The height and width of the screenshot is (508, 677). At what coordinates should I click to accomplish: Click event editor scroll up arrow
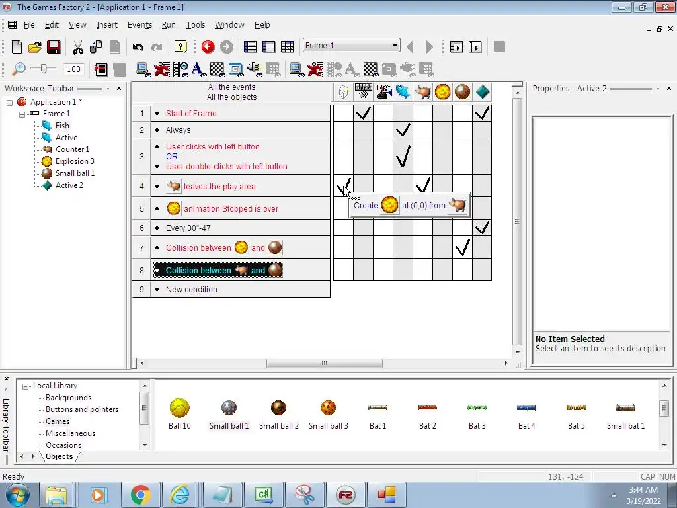(x=518, y=93)
